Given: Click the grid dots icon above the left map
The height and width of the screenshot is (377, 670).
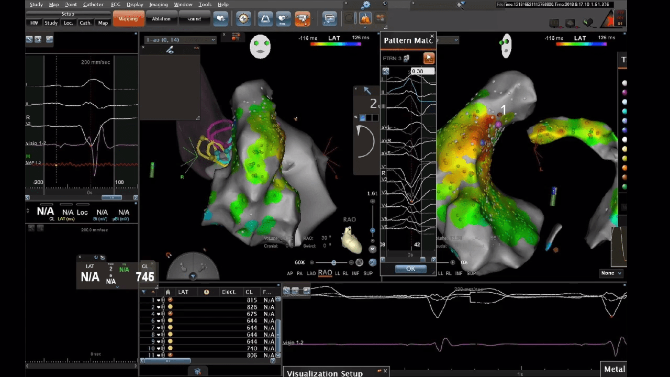Looking at the screenshot, I should tap(236, 37).
